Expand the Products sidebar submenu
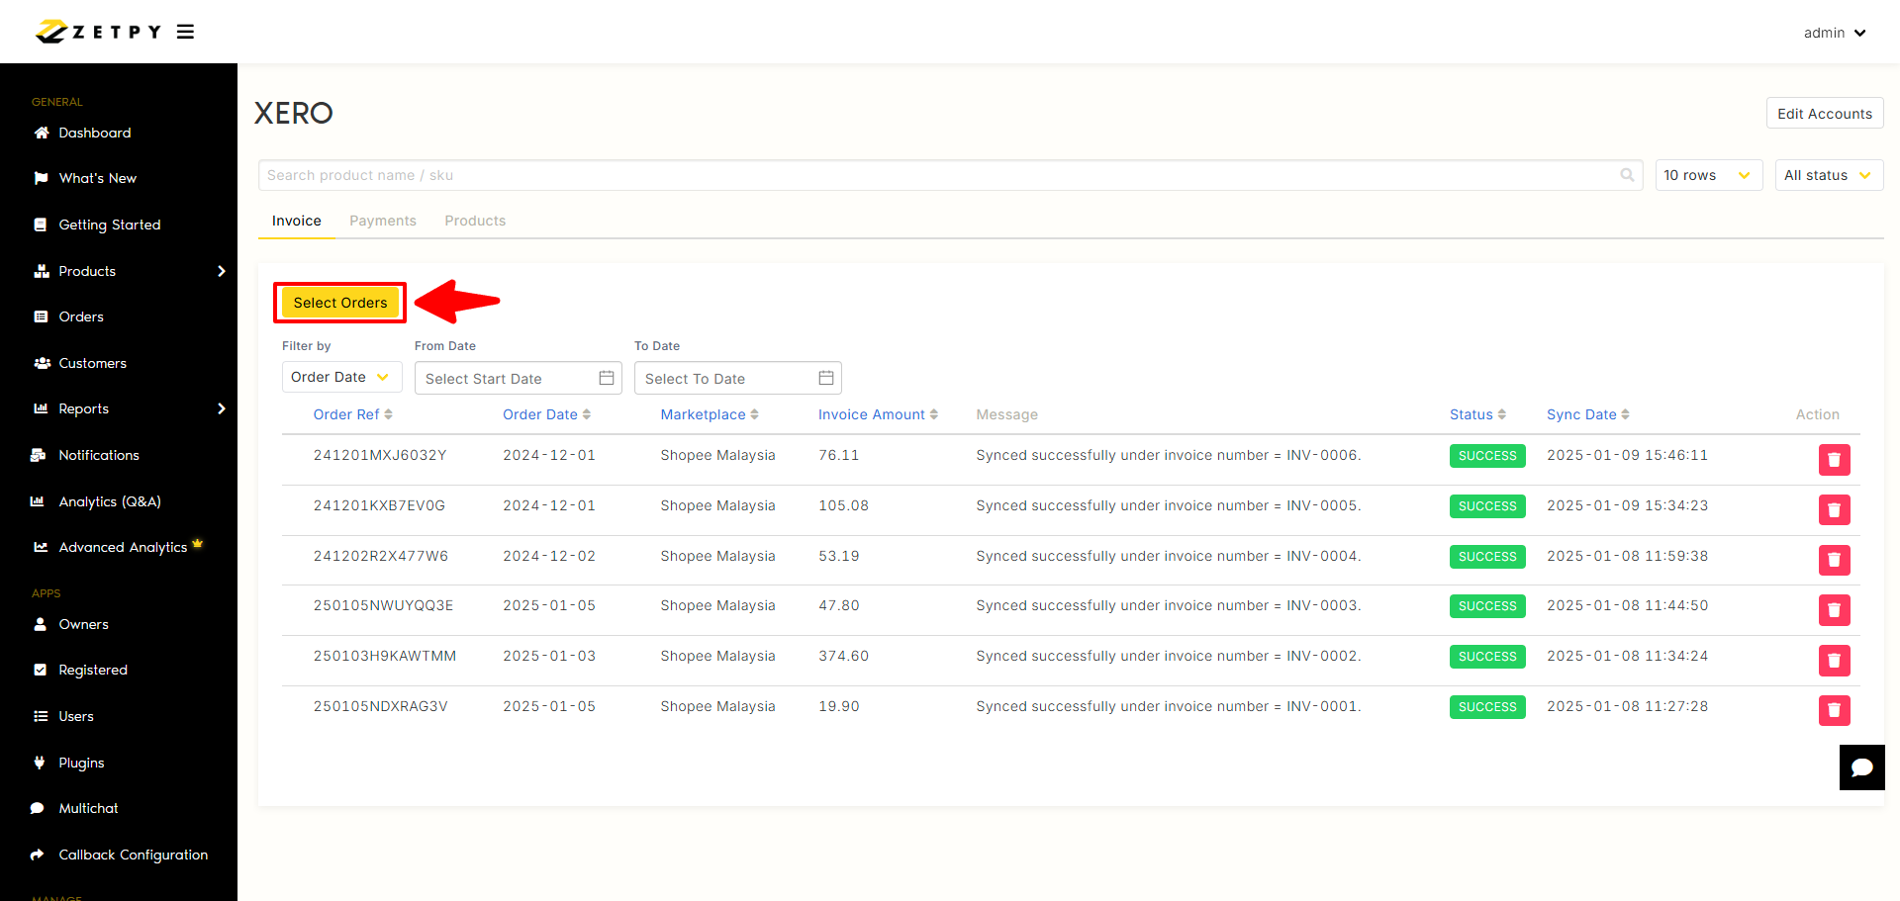The width and height of the screenshot is (1900, 901). click(221, 271)
